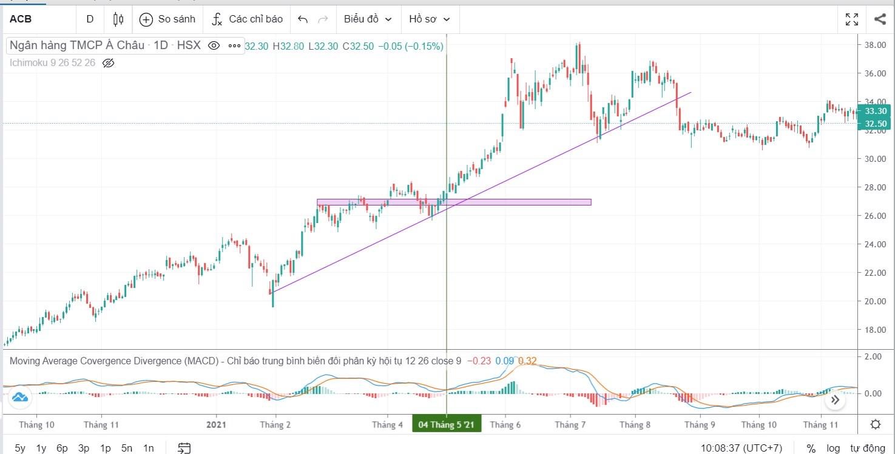Open go-to-date calendar icon
The image size is (895, 454).
[184, 449]
